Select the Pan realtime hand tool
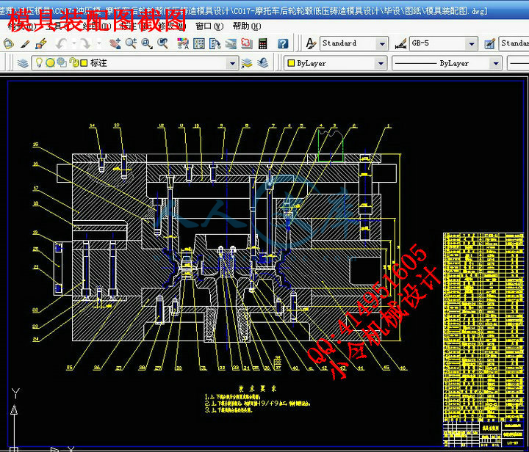The width and height of the screenshot is (529, 452). point(115,44)
